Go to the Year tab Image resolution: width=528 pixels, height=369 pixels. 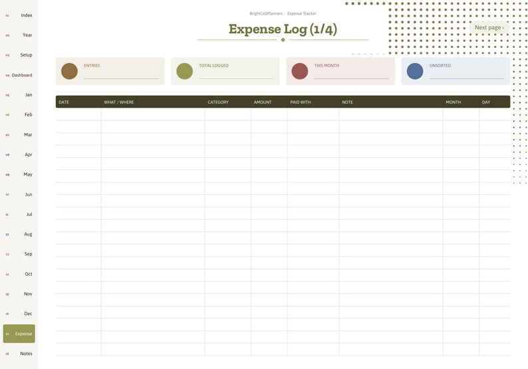tap(19, 35)
